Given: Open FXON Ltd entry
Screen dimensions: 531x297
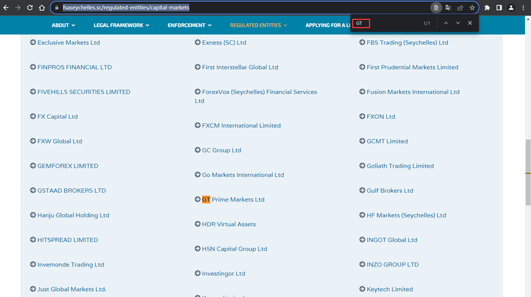Looking at the screenshot, I should tap(380, 117).
